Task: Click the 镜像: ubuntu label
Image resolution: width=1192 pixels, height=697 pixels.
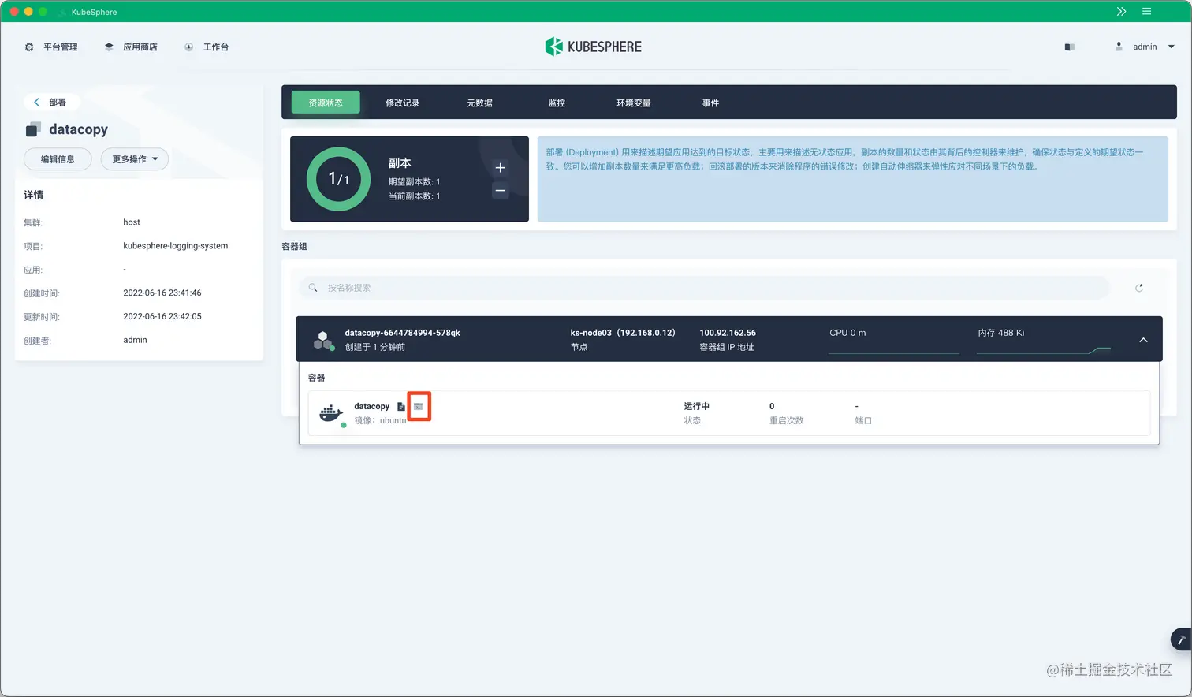Action: coord(380,420)
